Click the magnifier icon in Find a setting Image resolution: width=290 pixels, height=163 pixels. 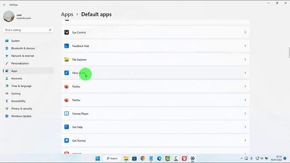tap(50, 30)
